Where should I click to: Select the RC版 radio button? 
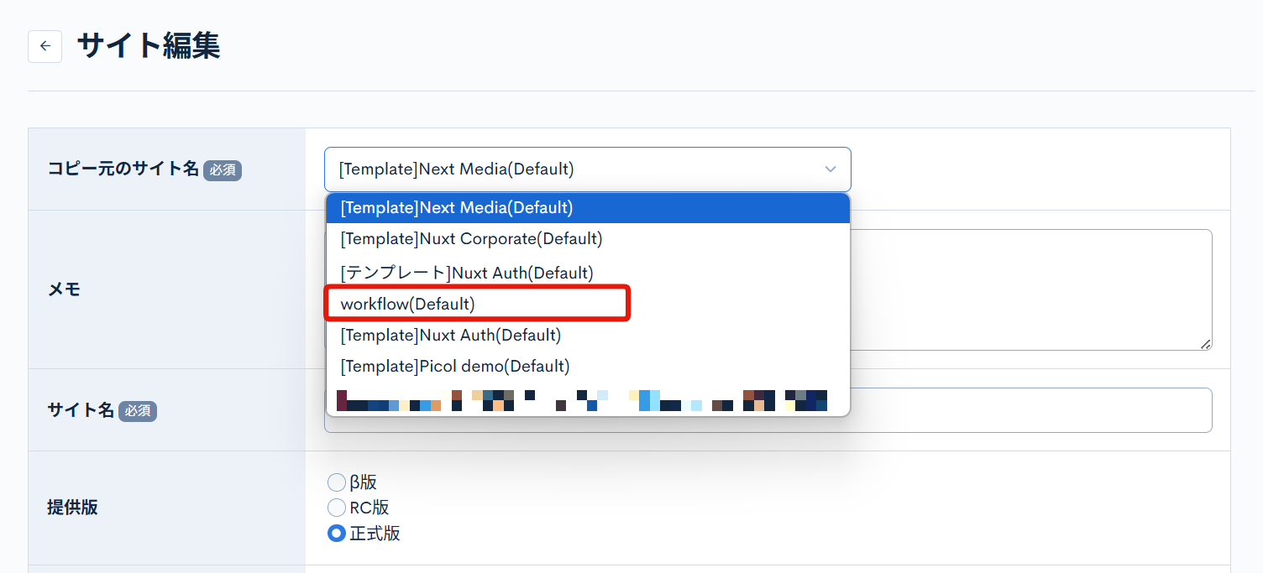[x=336, y=507]
